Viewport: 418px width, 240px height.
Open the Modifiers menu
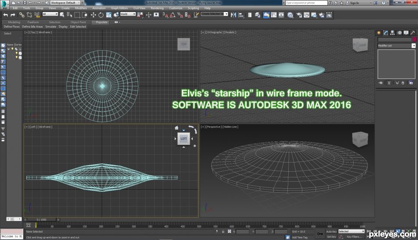81,8
